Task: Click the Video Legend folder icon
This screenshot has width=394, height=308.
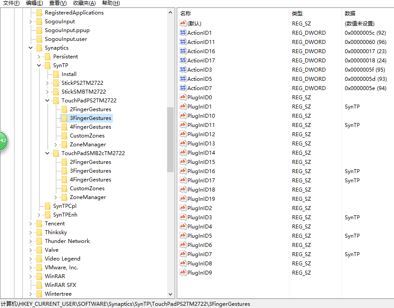Action: [39, 259]
